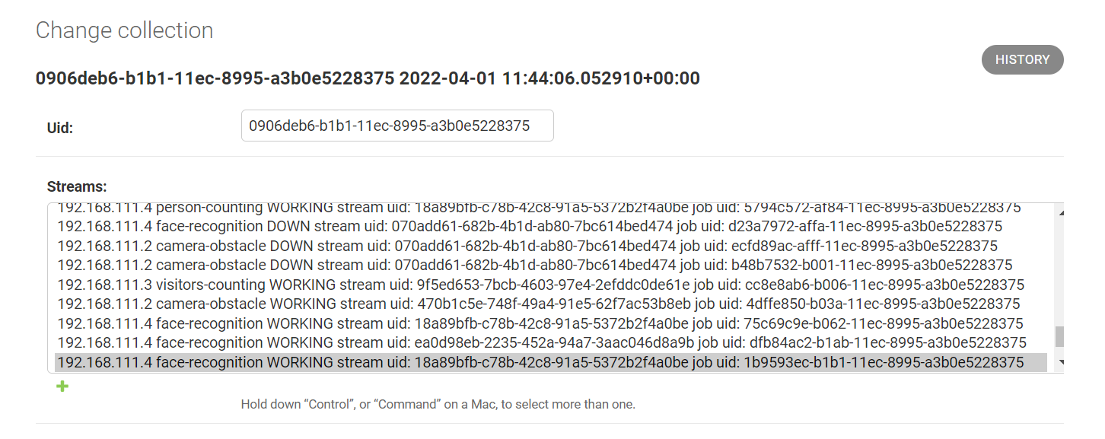Image resolution: width=1105 pixels, height=439 pixels.
Task: Select face-recognition DOWN stream with job d23a7972
Action: [x=530, y=227]
